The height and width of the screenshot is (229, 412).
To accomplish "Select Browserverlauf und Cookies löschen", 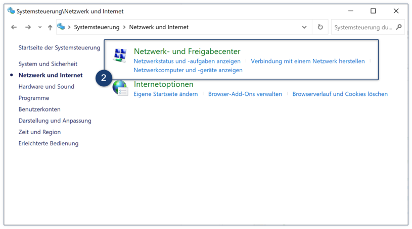I will pos(340,94).
